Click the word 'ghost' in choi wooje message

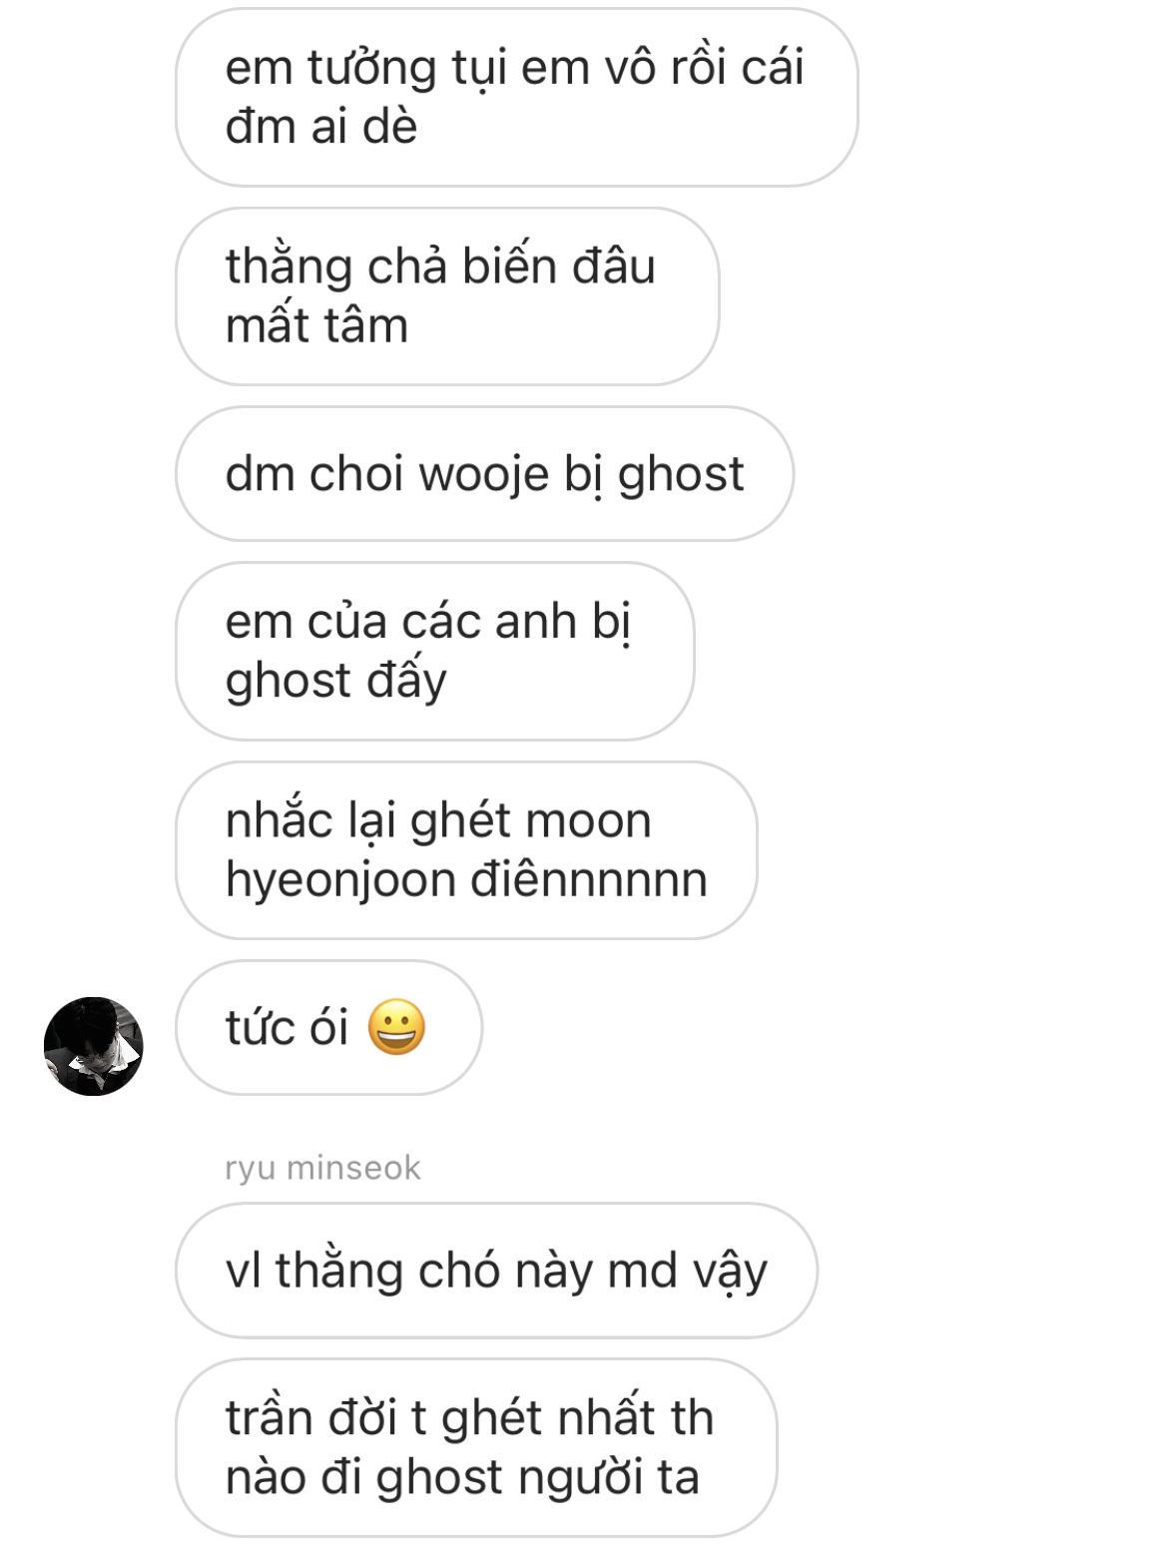[x=681, y=474]
